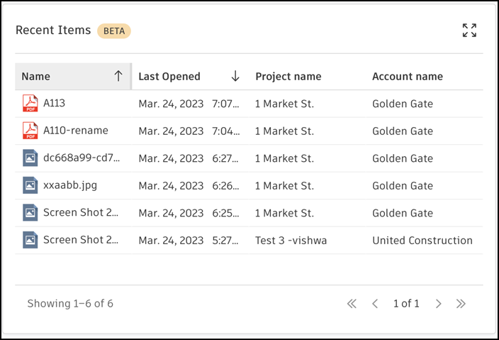Screen dimensions: 499x340
Task: Click the PDF icon next to A113
Action: click(x=30, y=104)
